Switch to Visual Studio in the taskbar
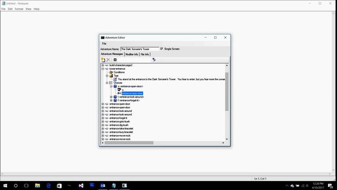 coord(81,185)
